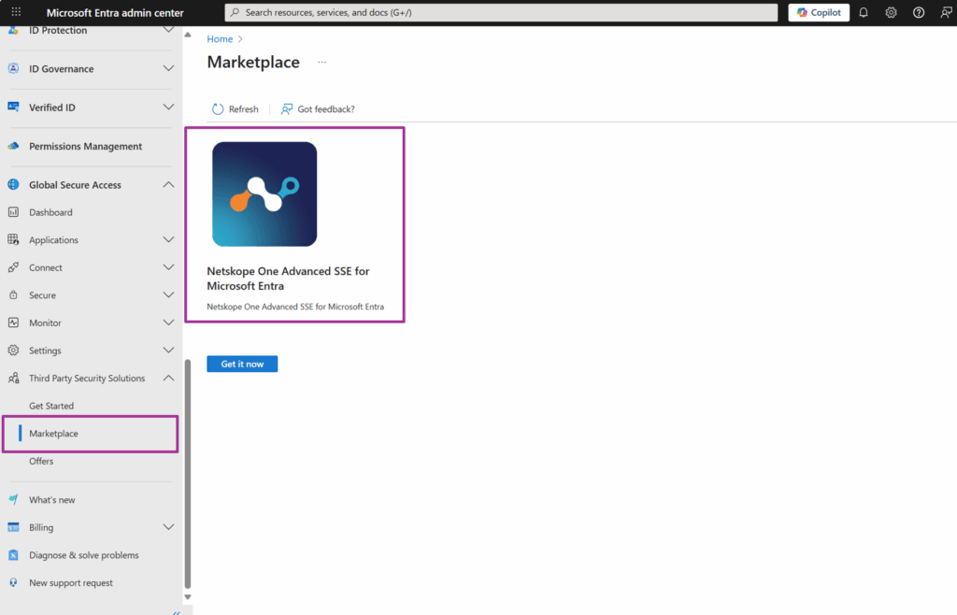The height and width of the screenshot is (615, 957).
Task: Click the Got feedback? toolbar icon
Action: pyautogui.click(x=287, y=109)
